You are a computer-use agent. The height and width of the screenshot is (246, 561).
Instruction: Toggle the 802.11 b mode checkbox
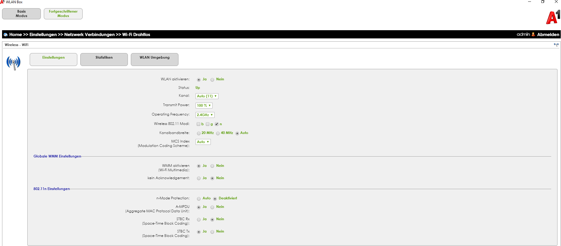coord(198,124)
